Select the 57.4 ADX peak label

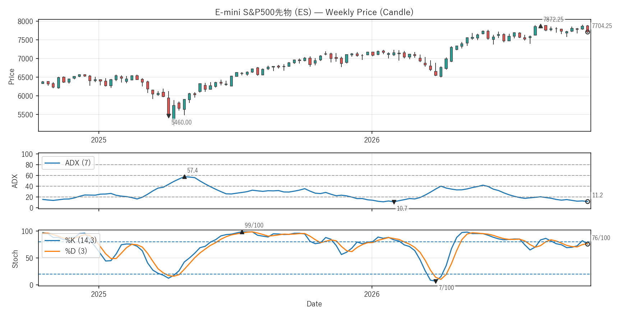pos(192,170)
